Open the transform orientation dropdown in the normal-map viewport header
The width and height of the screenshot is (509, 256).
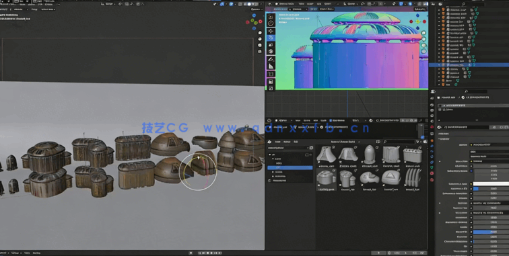[351, 4]
